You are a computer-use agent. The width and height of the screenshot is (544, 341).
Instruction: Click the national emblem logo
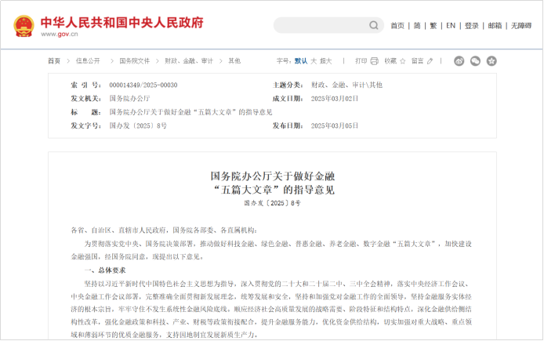click(x=24, y=26)
